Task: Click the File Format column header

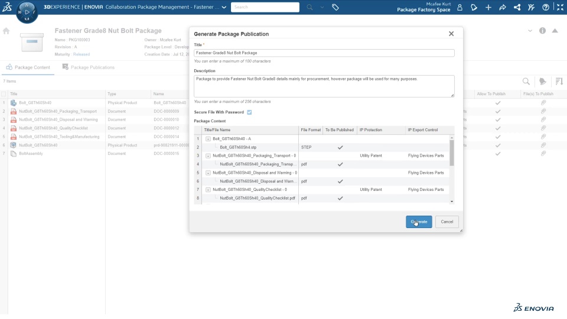Action: tap(311, 130)
